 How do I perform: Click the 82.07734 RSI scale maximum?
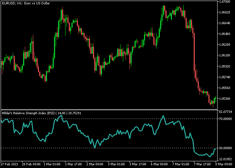click(x=225, y=112)
